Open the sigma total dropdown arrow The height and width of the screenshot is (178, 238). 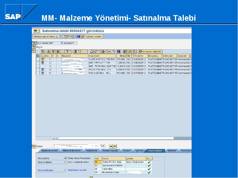(79, 51)
